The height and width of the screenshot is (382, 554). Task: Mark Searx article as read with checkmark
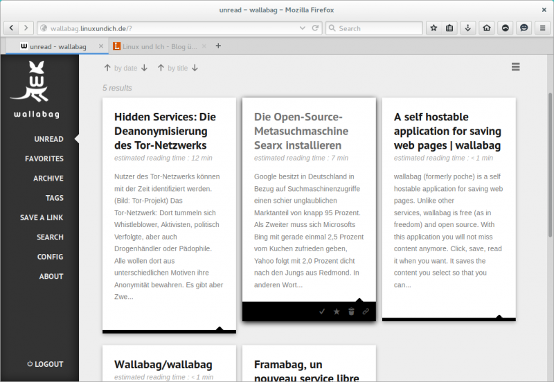point(322,311)
